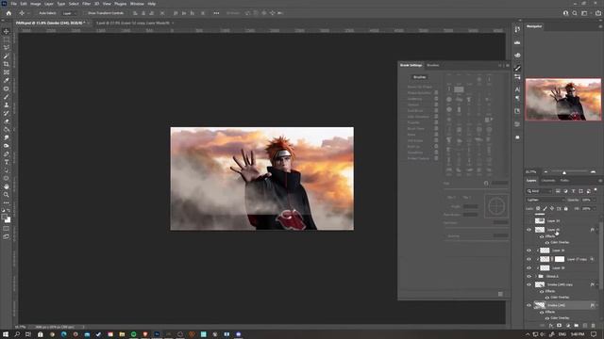The width and height of the screenshot is (604, 339).
Task: Click the Navigator preview thumbnail
Action: click(x=563, y=99)
